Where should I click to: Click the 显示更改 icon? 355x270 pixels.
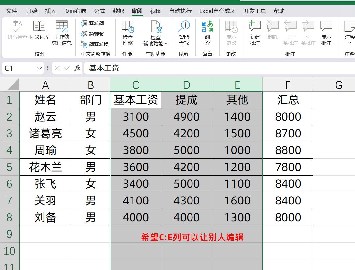point(231,27)
